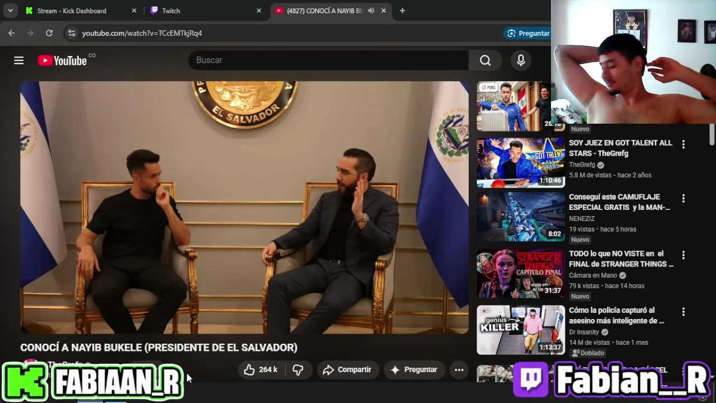This screenshot has height=403, width=716.
Task: Click the Compartir share button
Action: (347, 369)
